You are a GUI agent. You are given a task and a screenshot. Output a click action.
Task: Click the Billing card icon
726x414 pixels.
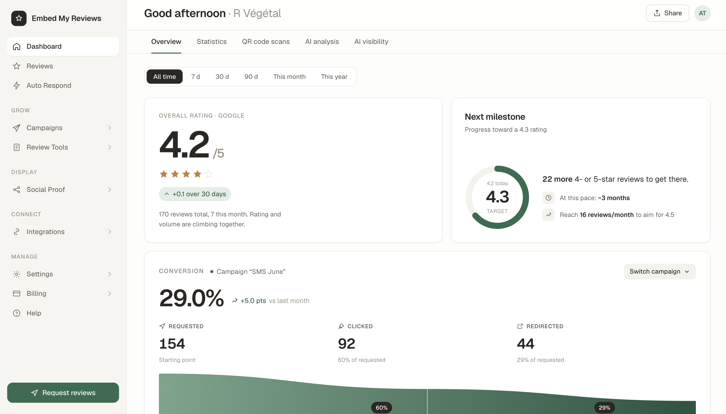17,293
